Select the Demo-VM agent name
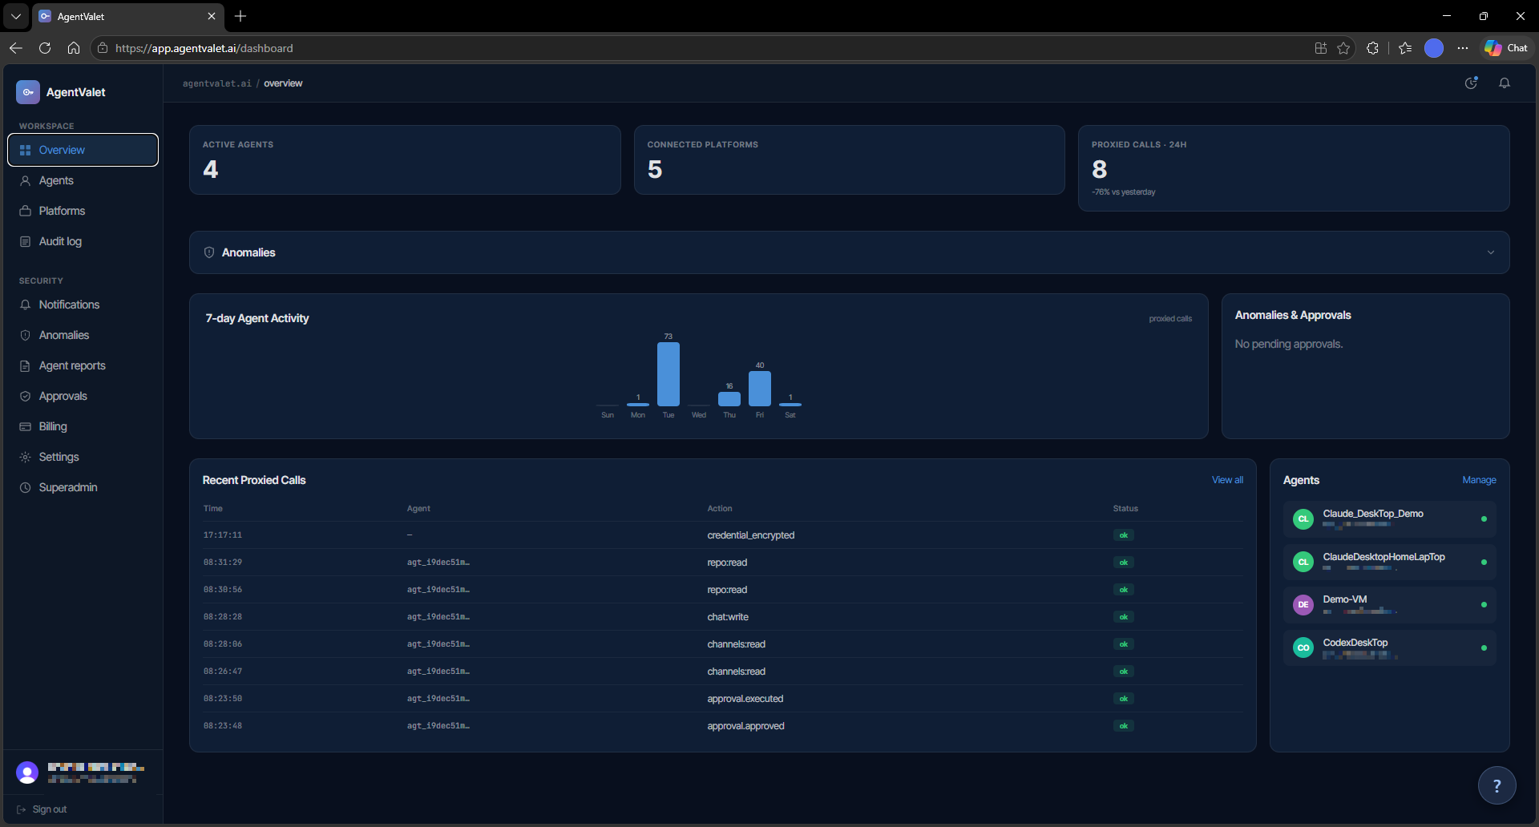The height and width of the screenshot is (827, 1539). point(1345,599)
